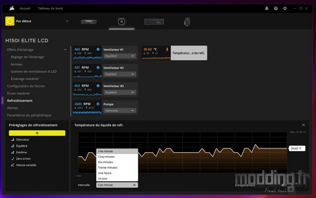Open Éclairage matériel
The width and height of the screenshot is (316, 198).
[x=24, y=79]
